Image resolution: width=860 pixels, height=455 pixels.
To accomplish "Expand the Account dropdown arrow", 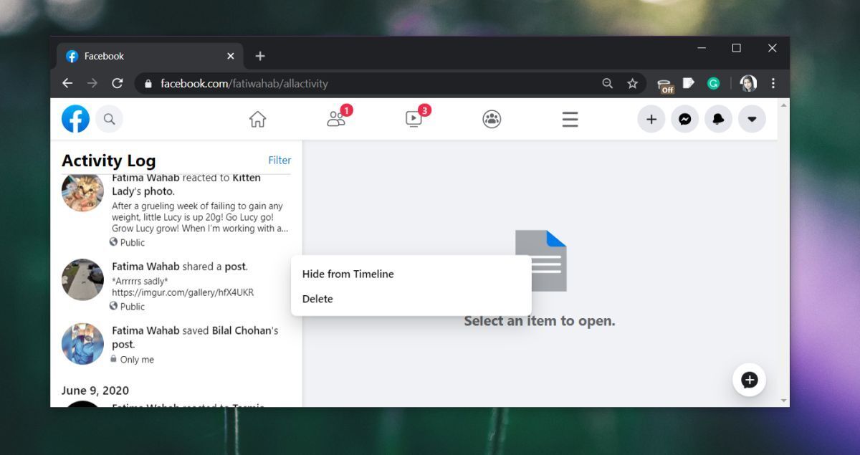I will pyautogui.click(x=752, y=119).
